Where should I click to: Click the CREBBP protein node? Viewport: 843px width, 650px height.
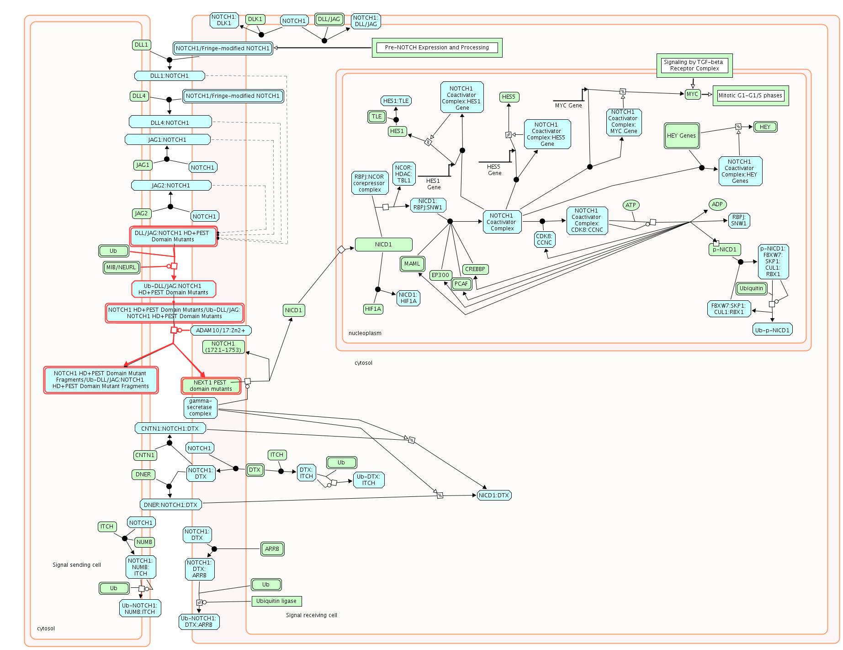(x=475, y=269)
